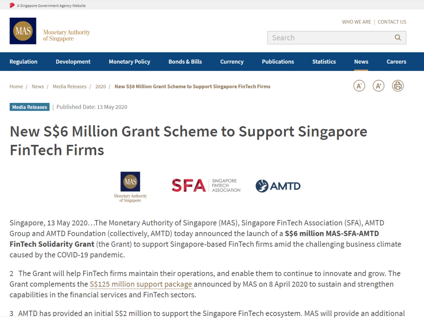Viewport: 424px width, 318px height.
Task: Click the Singapore Government lion head icon
Action: (x=12, y=5)
